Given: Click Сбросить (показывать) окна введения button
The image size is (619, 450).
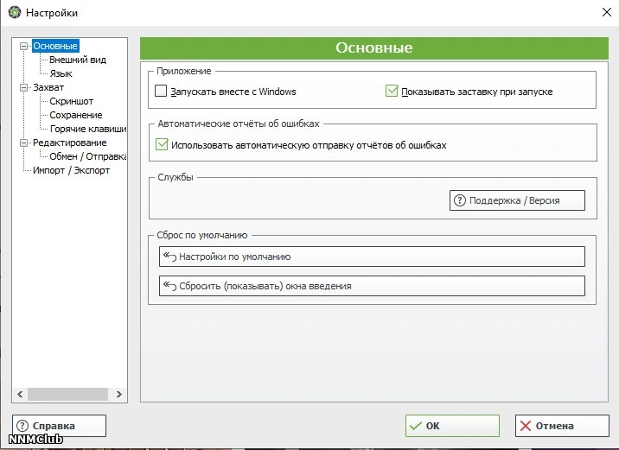Looking at the screenshot, I should (372, 286).
